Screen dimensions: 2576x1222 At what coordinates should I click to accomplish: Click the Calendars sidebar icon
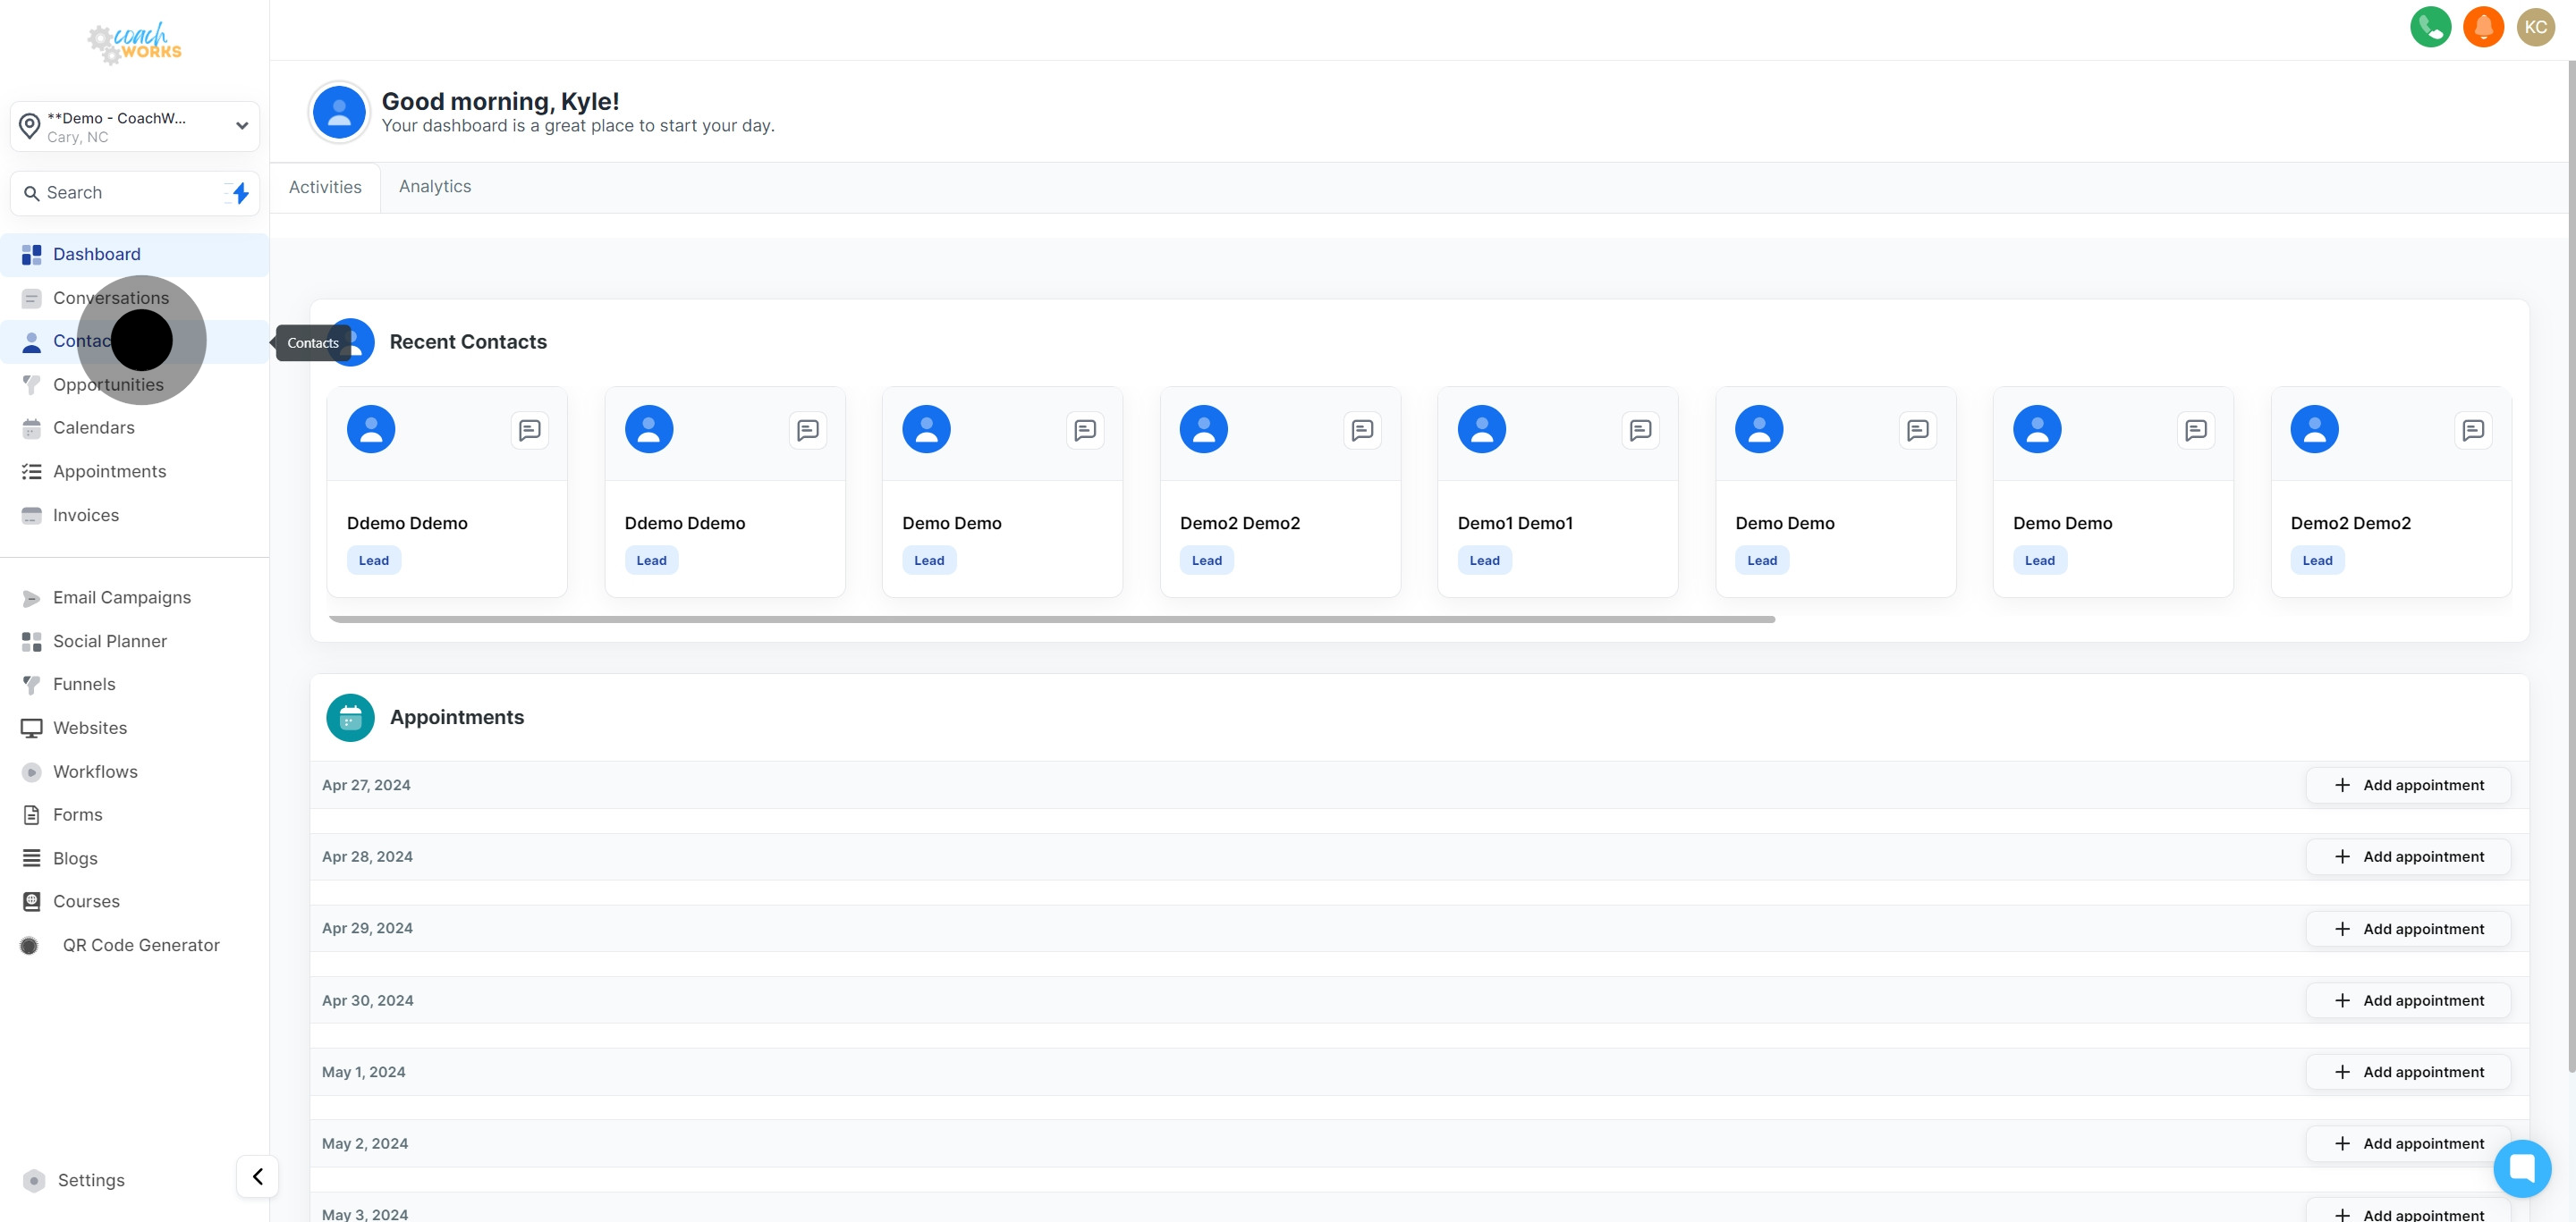point(31,427)
